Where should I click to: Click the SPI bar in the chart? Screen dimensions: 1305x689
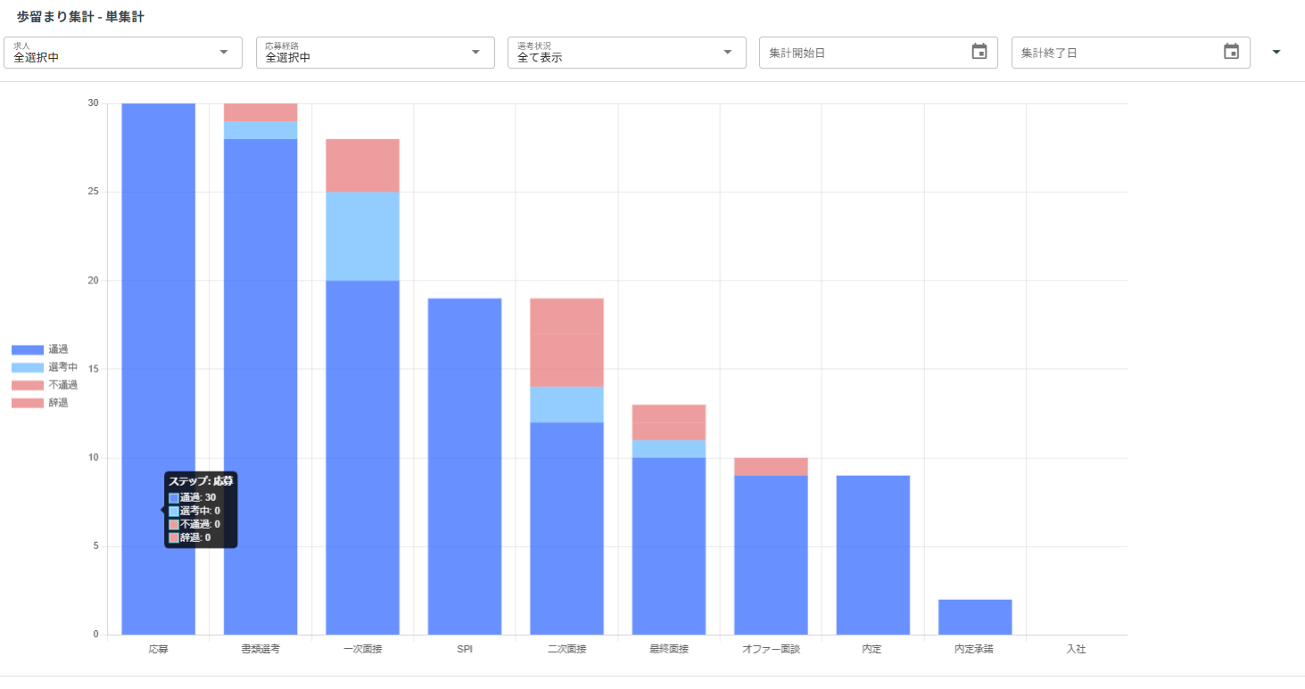click(x=465, y=466)
